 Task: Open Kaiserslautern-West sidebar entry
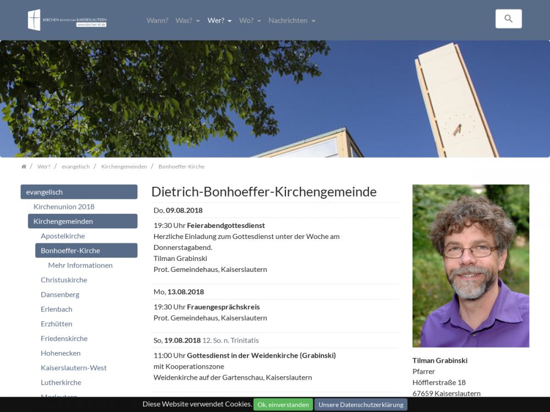(x=74, y=368)
